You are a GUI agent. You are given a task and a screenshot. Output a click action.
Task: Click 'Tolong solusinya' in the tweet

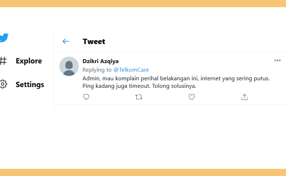[x=174, y=86]
